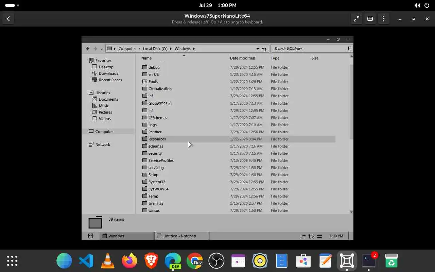This screenshot has width=435, height=272.
Task: Click the Windows Start button in taskbar
Action: coord(90,236)
